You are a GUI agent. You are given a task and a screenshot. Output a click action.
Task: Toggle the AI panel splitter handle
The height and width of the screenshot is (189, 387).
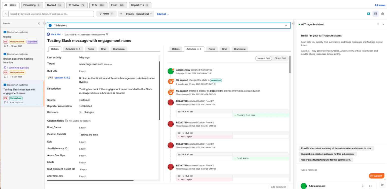pyautogui.click(x=293, y=23)
